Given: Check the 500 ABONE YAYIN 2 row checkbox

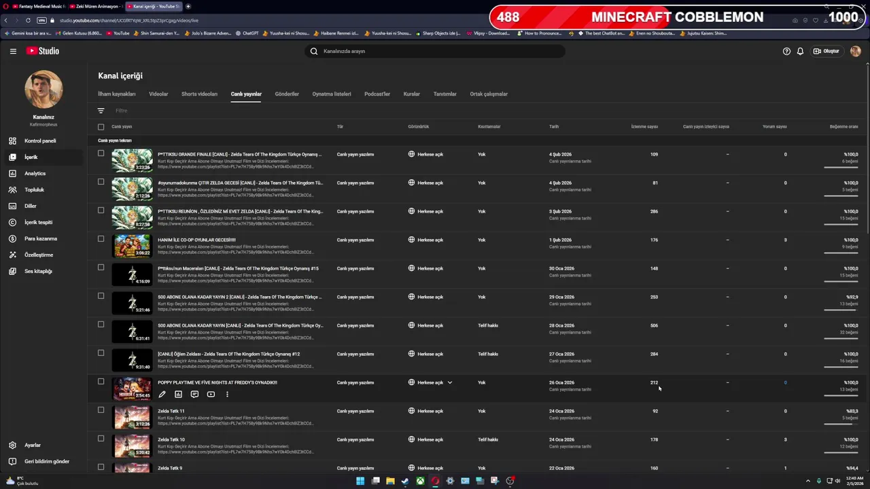Looking at the screenshot, I should click(101, 296).
